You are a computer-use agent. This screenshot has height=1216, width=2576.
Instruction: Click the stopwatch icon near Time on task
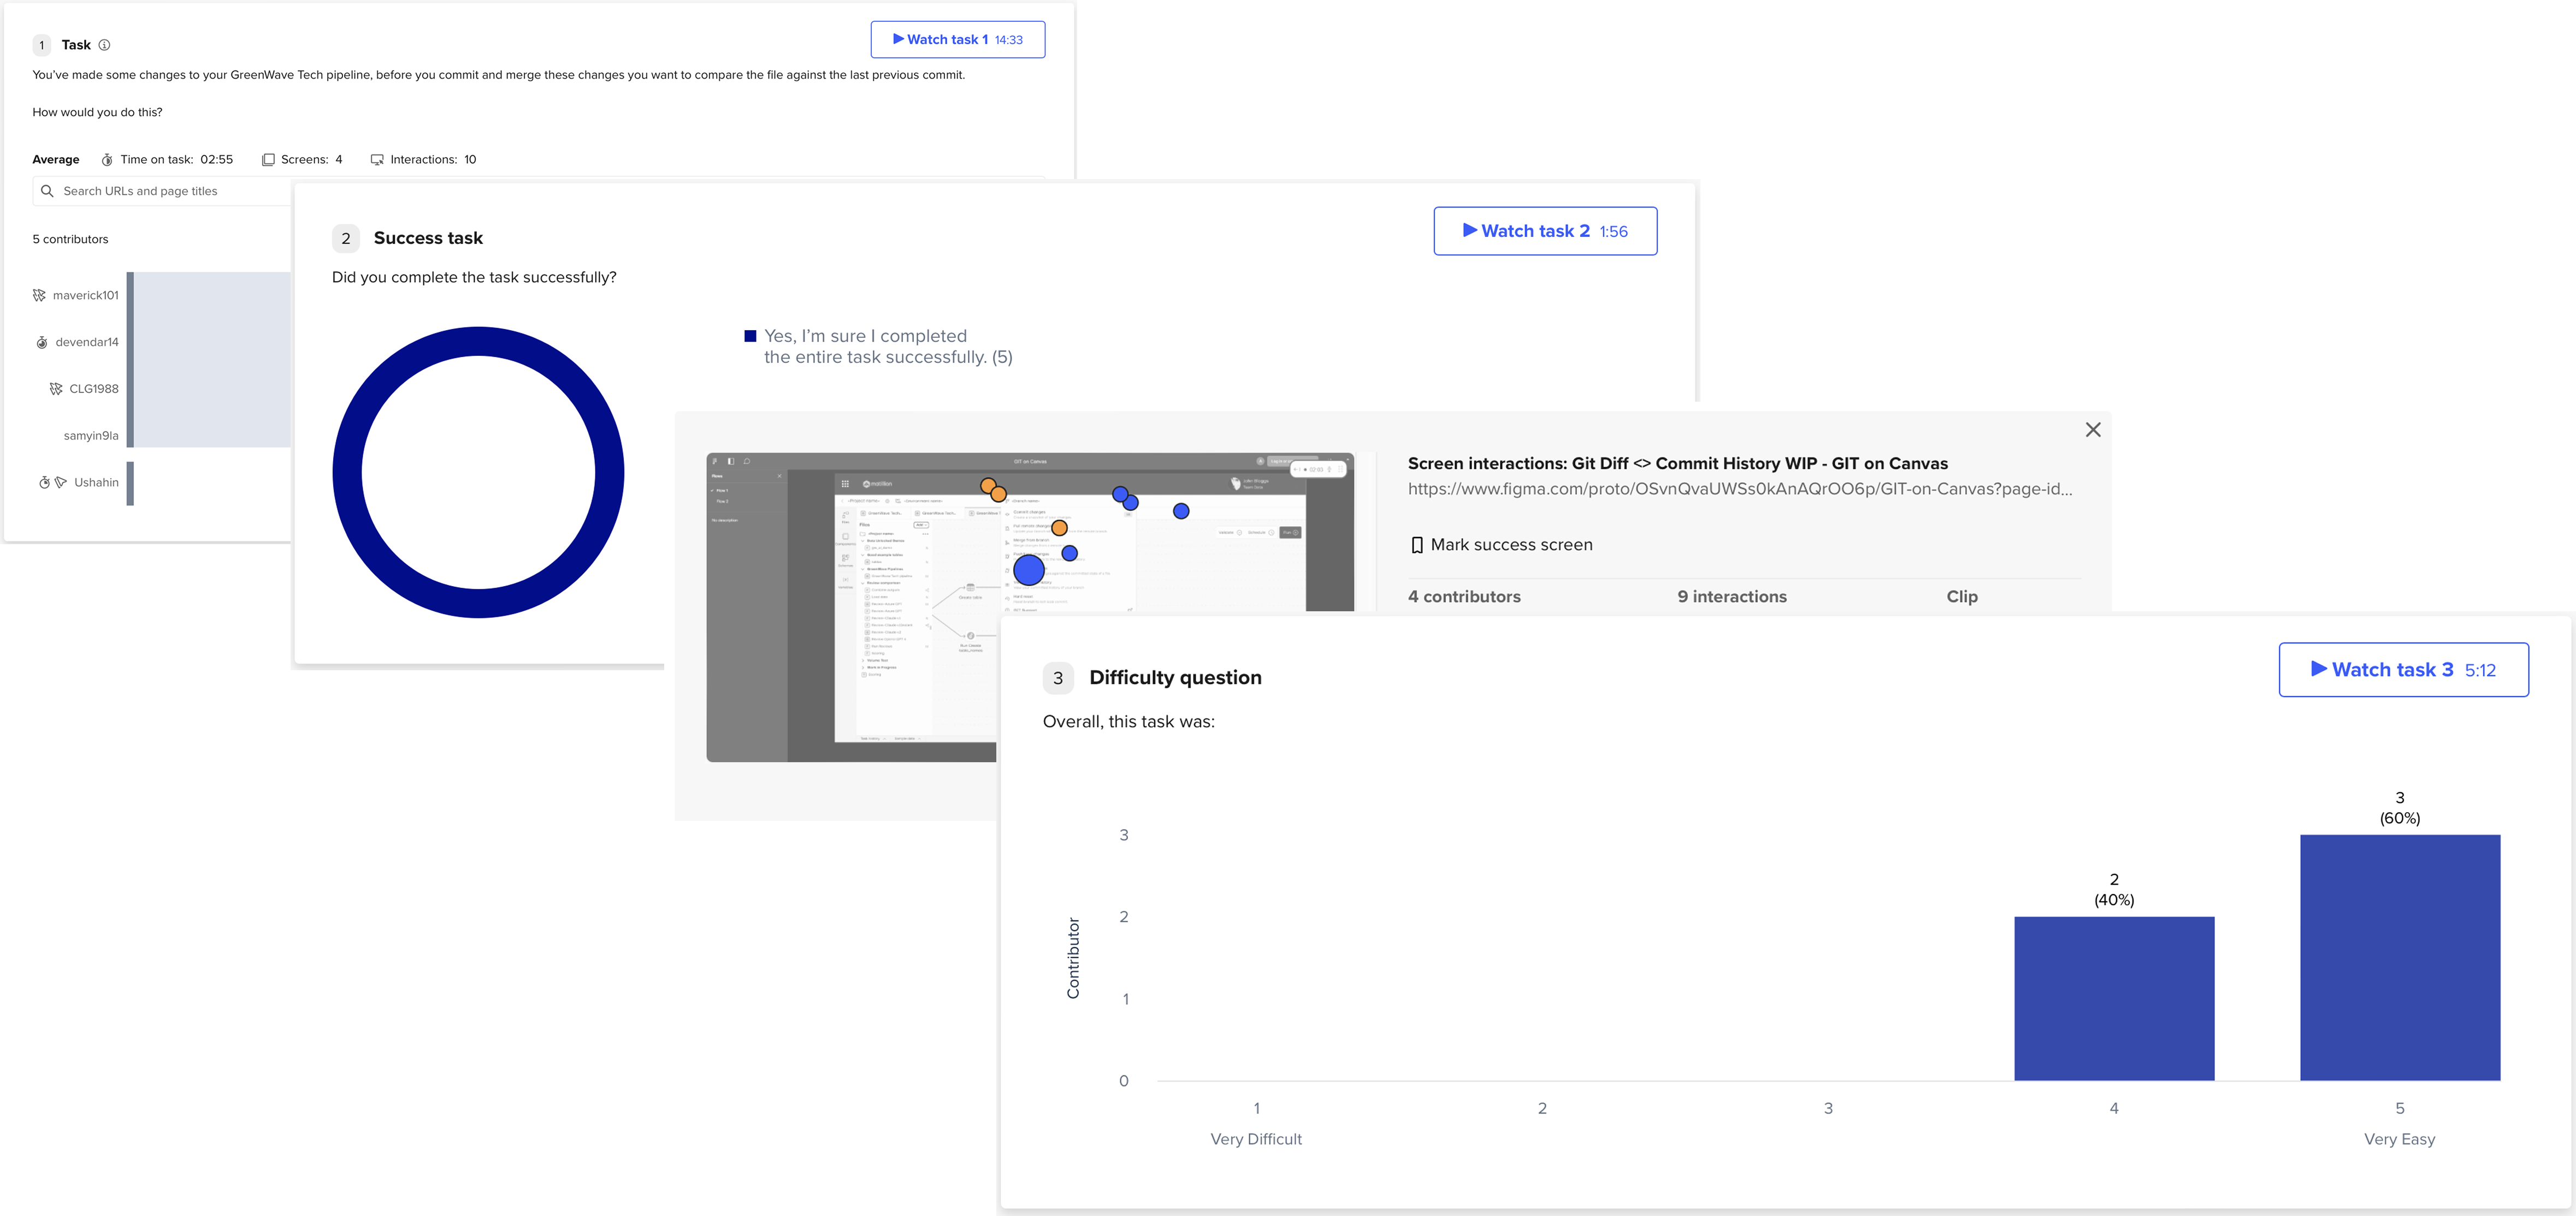[107, 160]
